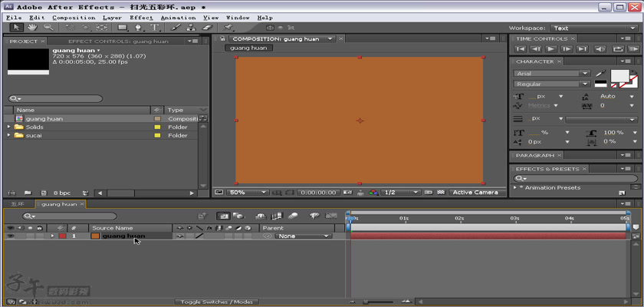644x307 pixels.
Task: Toggle the quality switch on guang huan layer
Action: (199, 236)
